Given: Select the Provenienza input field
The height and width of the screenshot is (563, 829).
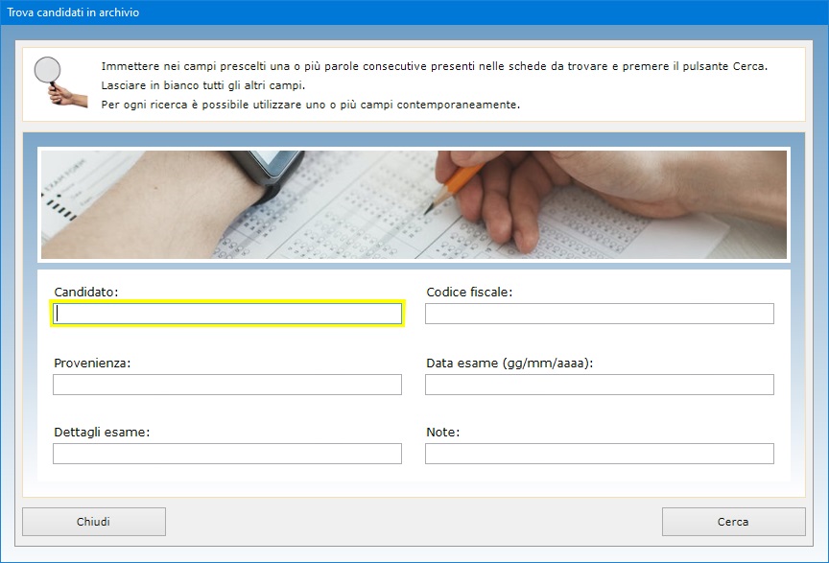Looking at the screenshot, I should pyautogui.click(x=227, y=385).
